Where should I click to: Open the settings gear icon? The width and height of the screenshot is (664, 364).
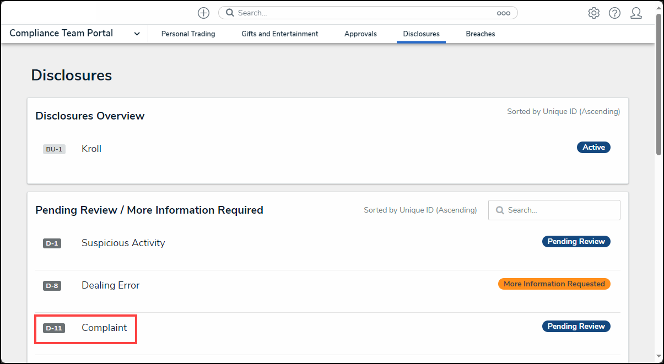coord(593,13)
